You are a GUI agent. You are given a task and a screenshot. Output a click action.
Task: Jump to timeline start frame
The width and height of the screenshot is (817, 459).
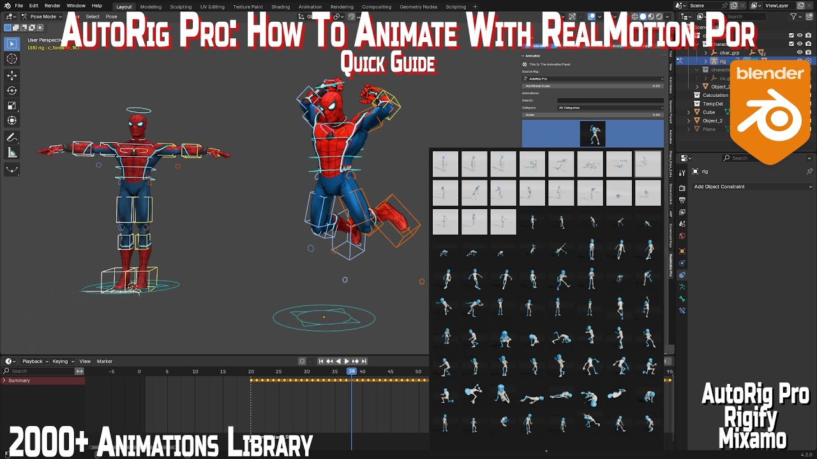pyautogui.click(x=321, y=361)
